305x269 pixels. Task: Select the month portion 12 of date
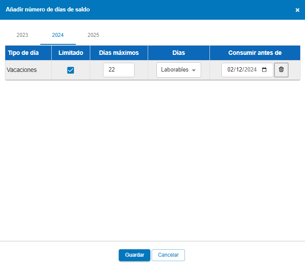(239, 70)
